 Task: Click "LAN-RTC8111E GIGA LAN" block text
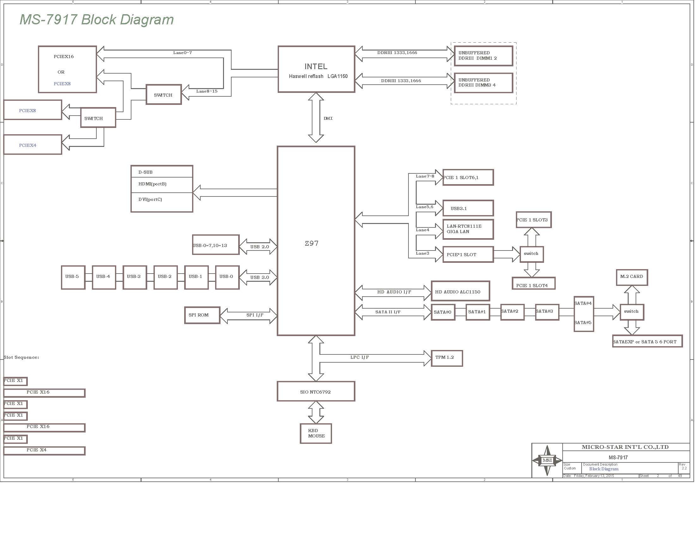(464, 229)
